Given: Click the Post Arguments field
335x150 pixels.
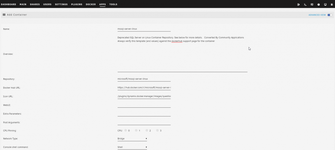Looking at the screenshot, I should (144, 122).
